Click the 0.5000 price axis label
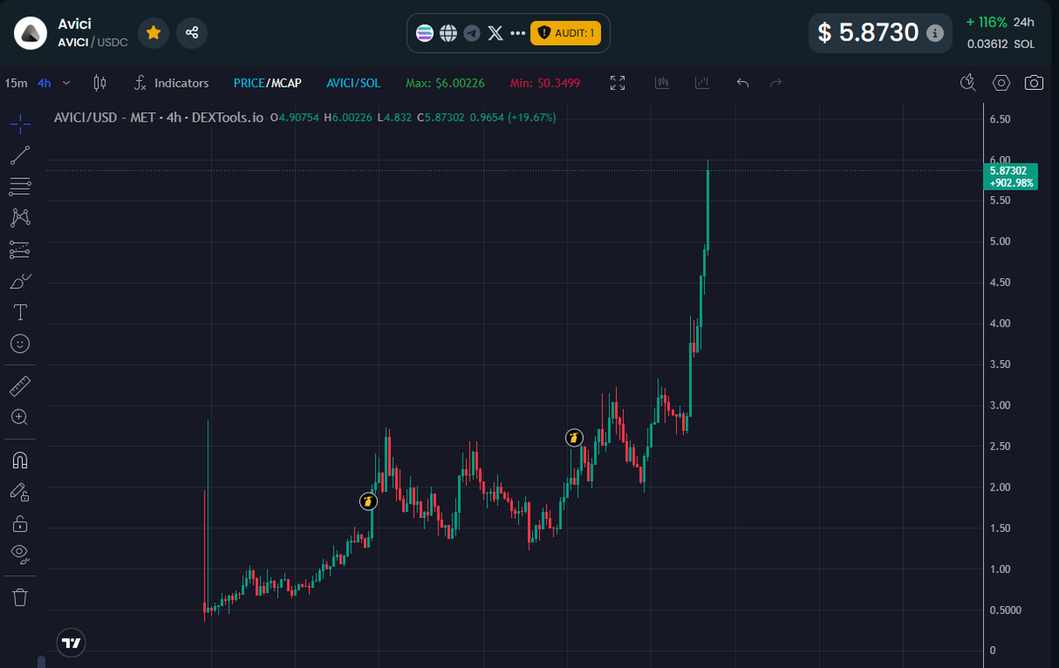Image resolution: width=1059 pixels, height=668 pixels. pos(1005,610)
